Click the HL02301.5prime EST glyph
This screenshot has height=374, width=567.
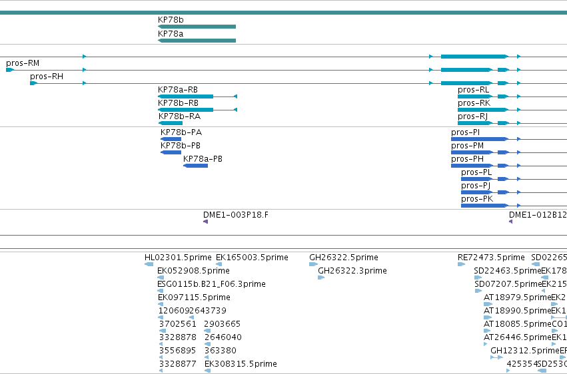click(149, 264)
